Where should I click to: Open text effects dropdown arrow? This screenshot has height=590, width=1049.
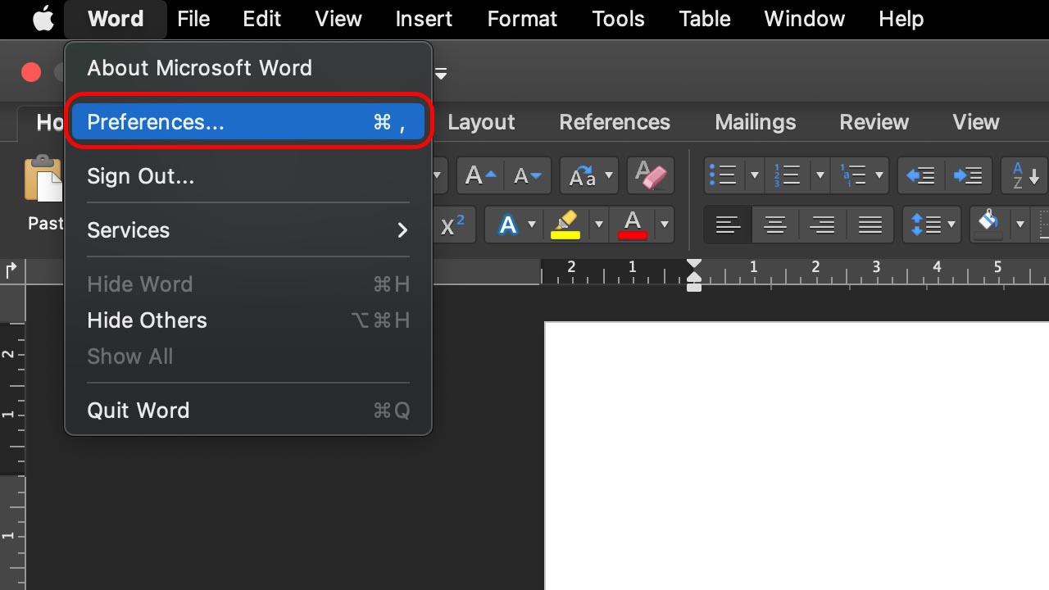[x=531, y=225]
